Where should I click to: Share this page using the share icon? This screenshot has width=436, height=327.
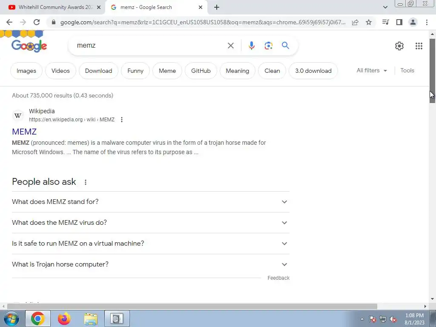click(x=355, y=22)
